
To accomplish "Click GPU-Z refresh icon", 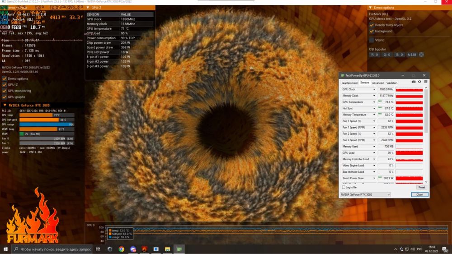I will click(x=420, y=82).
